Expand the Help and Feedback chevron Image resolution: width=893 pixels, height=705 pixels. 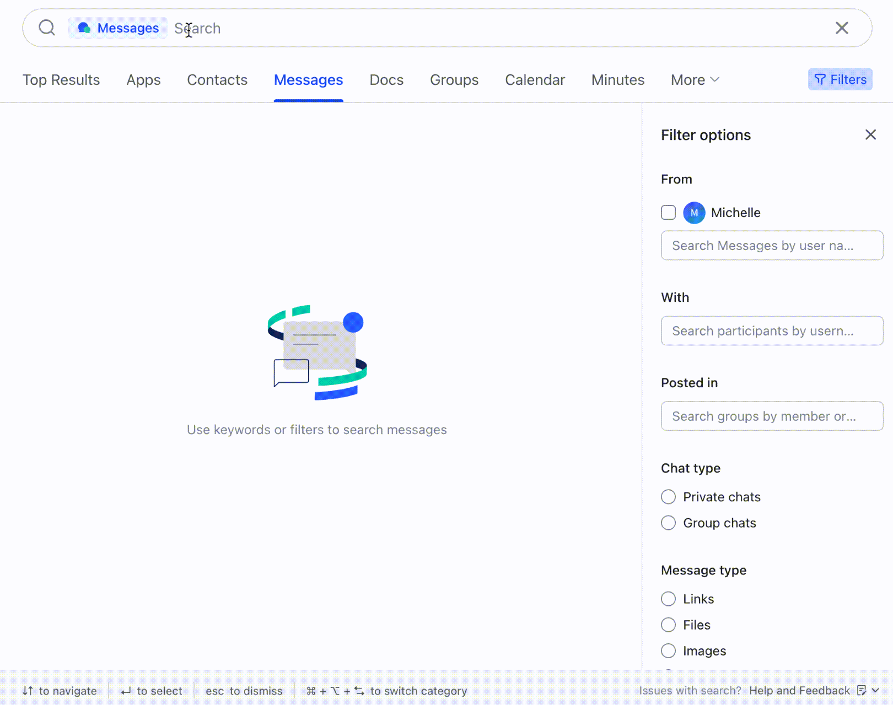(876, 691)
